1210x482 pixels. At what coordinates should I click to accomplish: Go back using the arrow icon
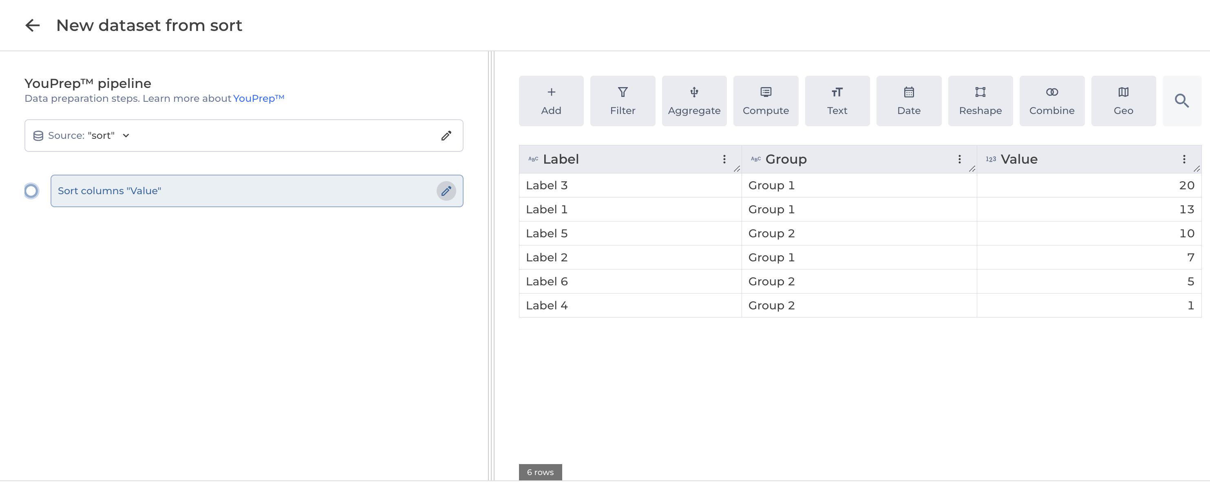tap(33, 25)
